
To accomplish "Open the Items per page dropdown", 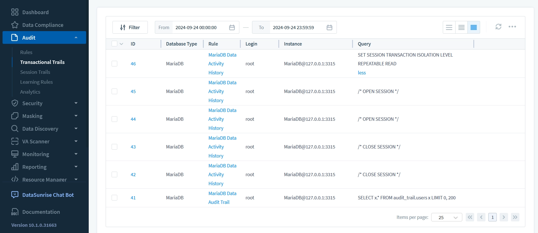I will (x=447, y=217).
